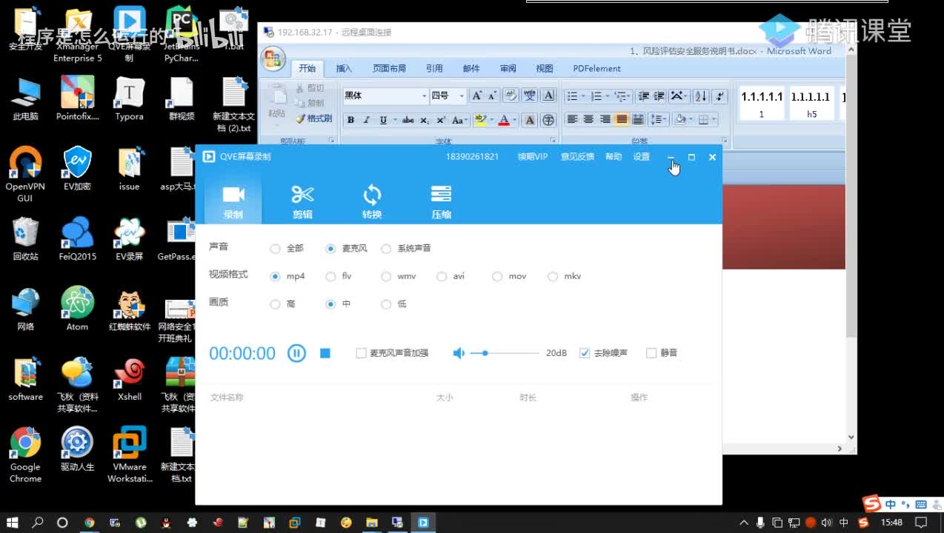The width and height of the screenshot is (944, 533).
Task: Click the Word Office button orb
Action: tap(273, 58)
